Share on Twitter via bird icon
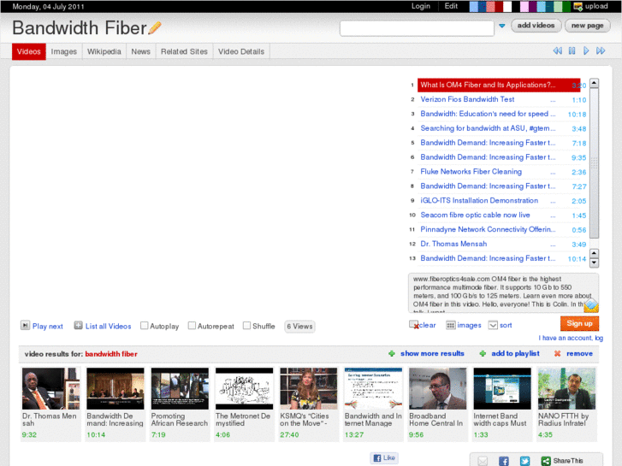 tap(524, 461)
